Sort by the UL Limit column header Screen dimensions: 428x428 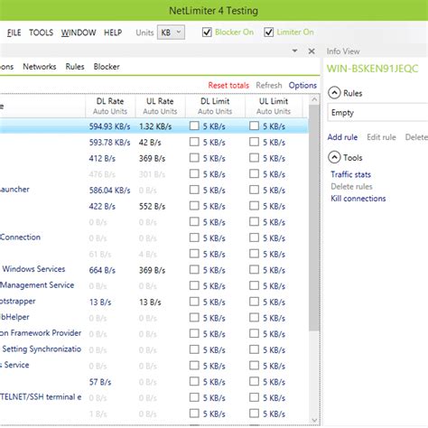click(274, 106)
